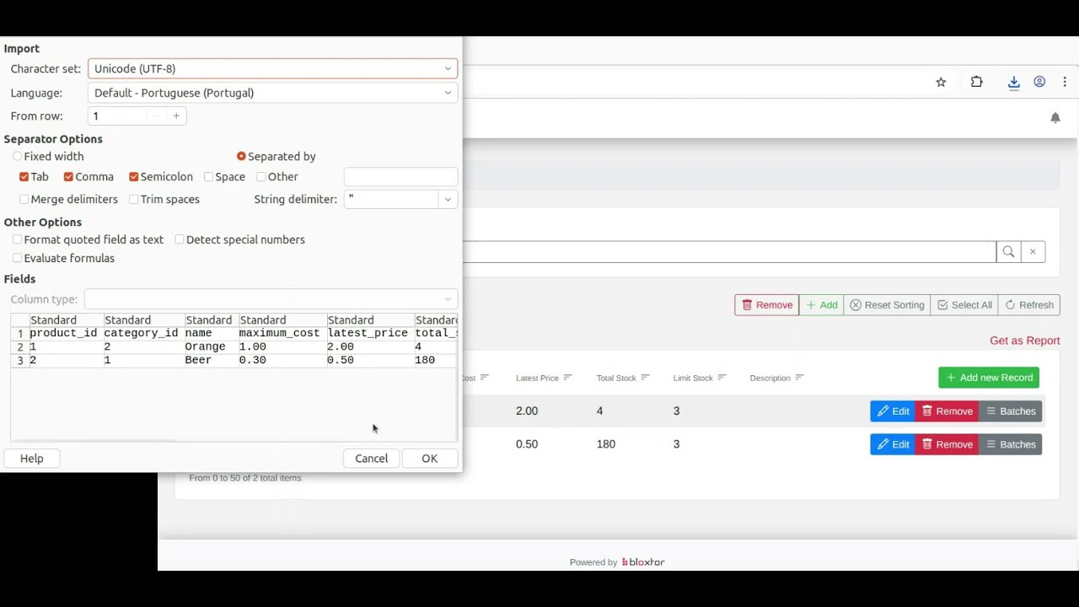1079x607 pixels.
Task: Uncheck the Tab separator checkbox
Action: click(24, 177)
